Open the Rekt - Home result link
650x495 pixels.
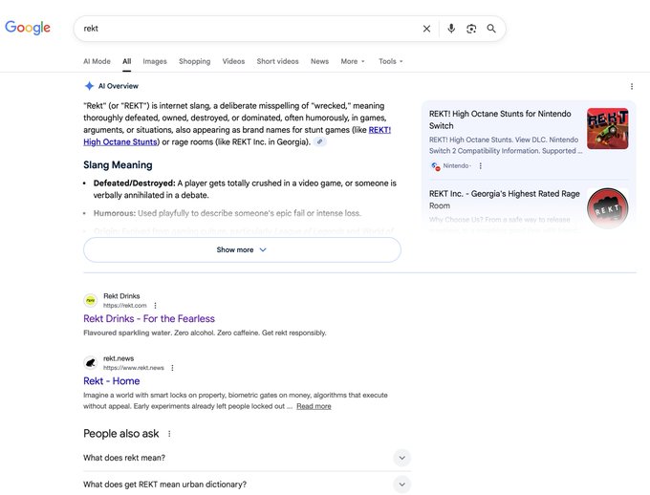(x=112, y=381)
